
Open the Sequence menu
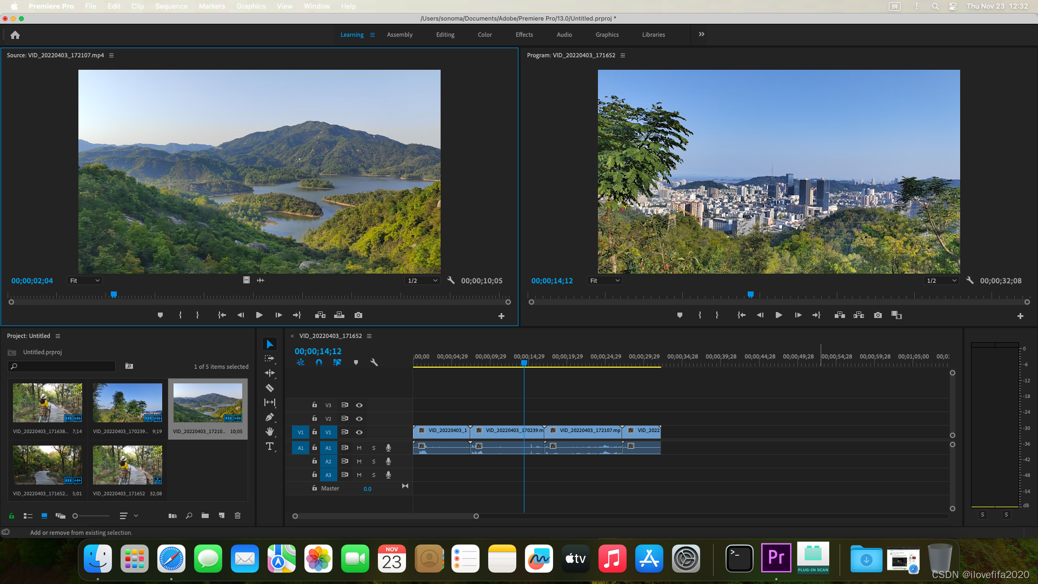(x=171, y=6)
